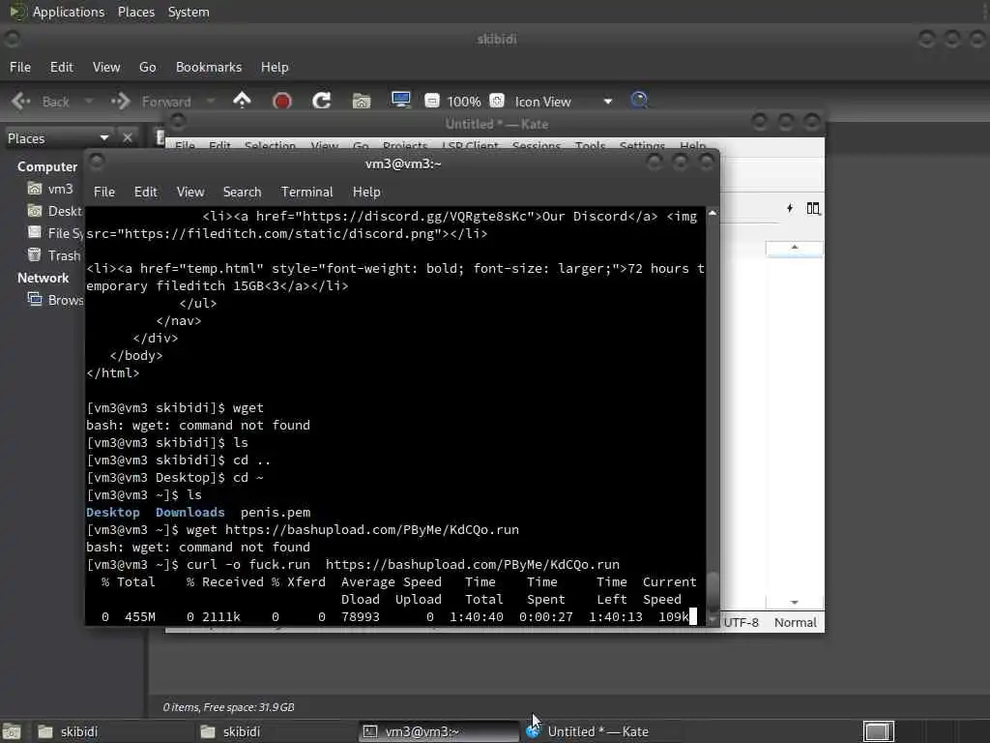This screenshot has height=743, width=990.
Task: Click the search magnifier icon
Action: click(x=639, y=101)
